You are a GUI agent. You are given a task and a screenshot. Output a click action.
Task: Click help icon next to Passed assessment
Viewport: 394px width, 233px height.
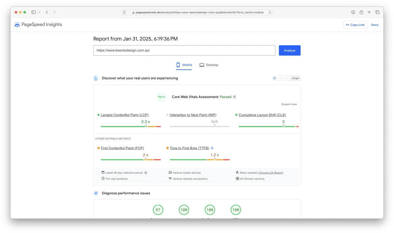[x=235, y=97]
